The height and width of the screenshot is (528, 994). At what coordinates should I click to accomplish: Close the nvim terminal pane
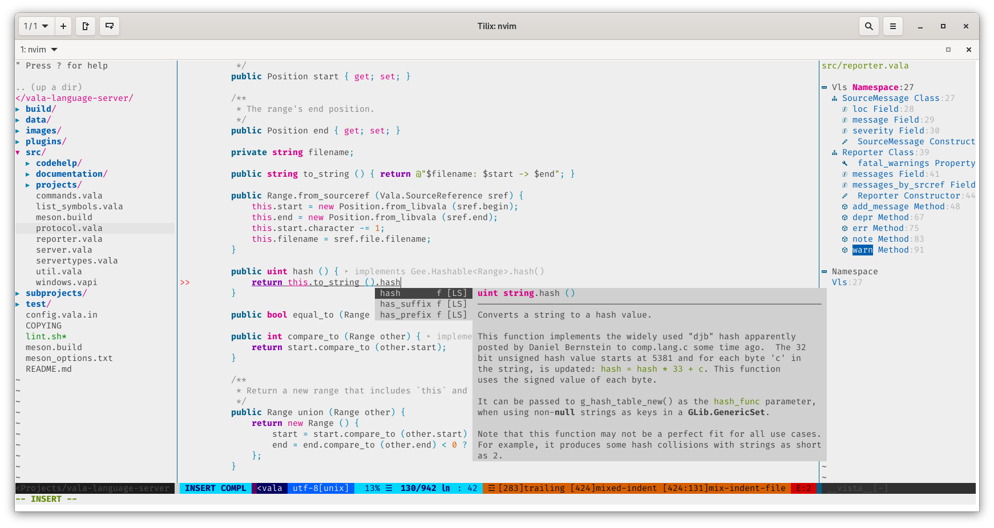pyautogui.click(x=969, y=50)
